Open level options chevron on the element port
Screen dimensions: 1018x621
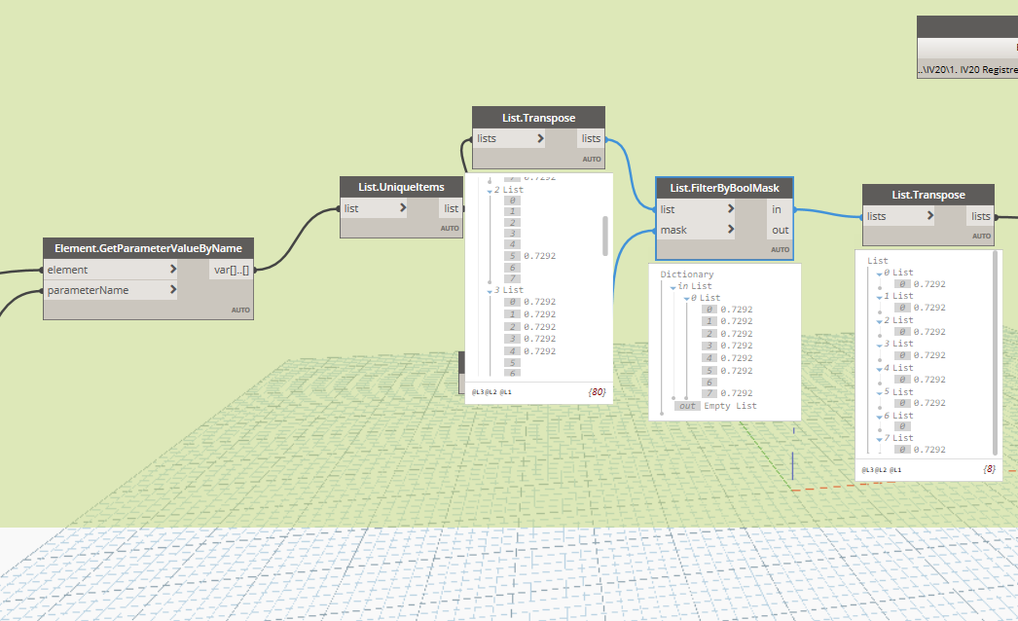pyautogui.click(x=172, y=269)
